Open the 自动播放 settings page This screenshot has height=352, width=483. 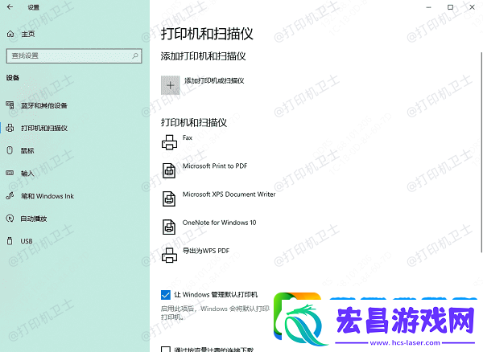click(x=34, y=219)
